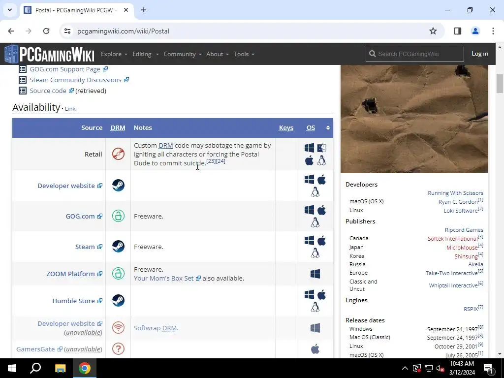The height and width of the screenshot is (378, 504).
Task: Open the Windows Start menu
Action: (x=12, y=368)
